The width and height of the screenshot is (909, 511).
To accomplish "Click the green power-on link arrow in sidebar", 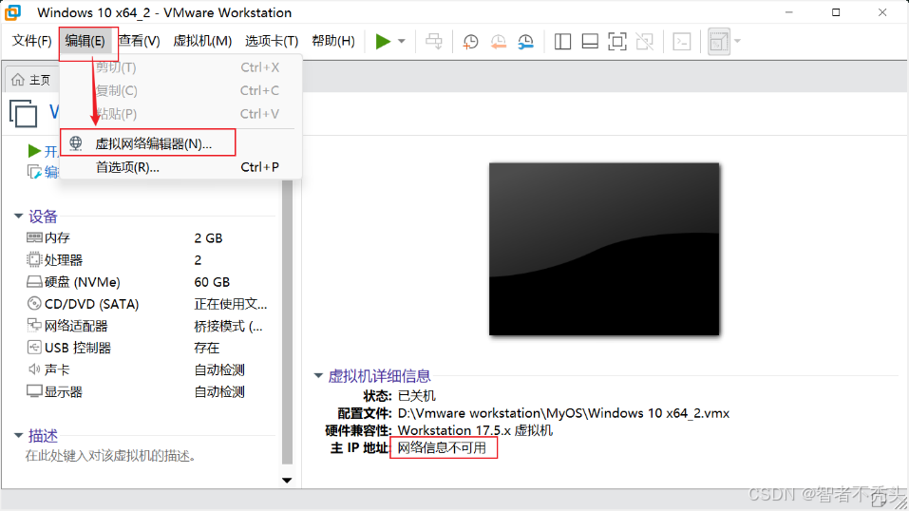I will click(x=34, y=151).
